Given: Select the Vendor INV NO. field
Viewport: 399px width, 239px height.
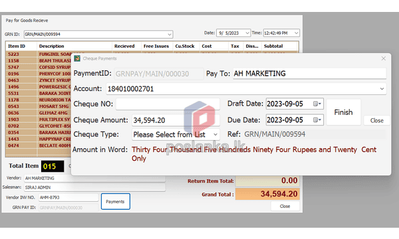Looking at the screenshot, I should tap(68, 197).
